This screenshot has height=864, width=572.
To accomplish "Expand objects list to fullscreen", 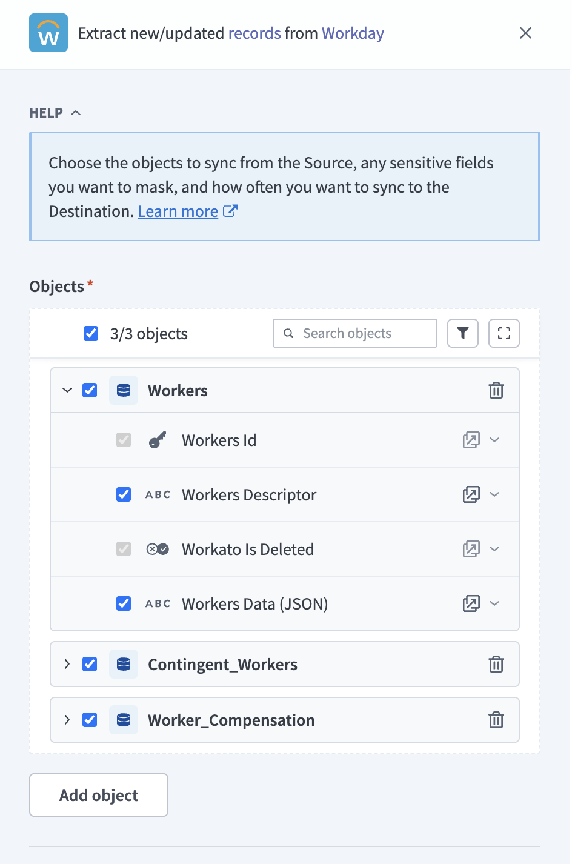I will click(x=504, y=333).
